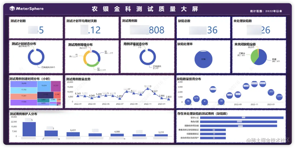Click the 2,803 data point on trend line
295x148 pixels.
[169, 99]
